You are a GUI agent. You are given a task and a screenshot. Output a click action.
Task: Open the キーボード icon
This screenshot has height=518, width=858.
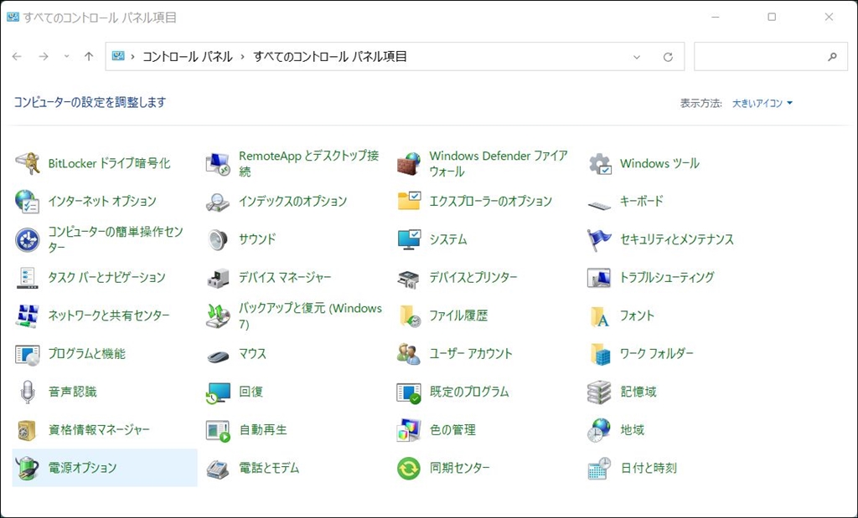click(600, 204)
